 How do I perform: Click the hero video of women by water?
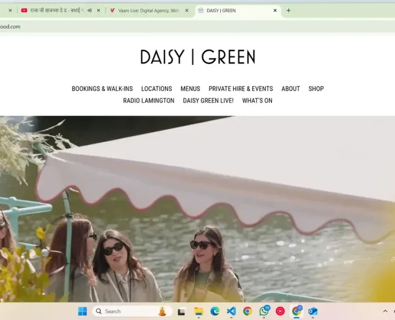click(x=197, y=209)
